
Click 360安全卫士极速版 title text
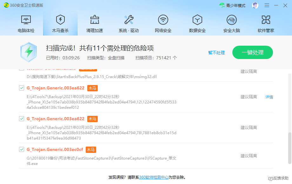point(26,5)
